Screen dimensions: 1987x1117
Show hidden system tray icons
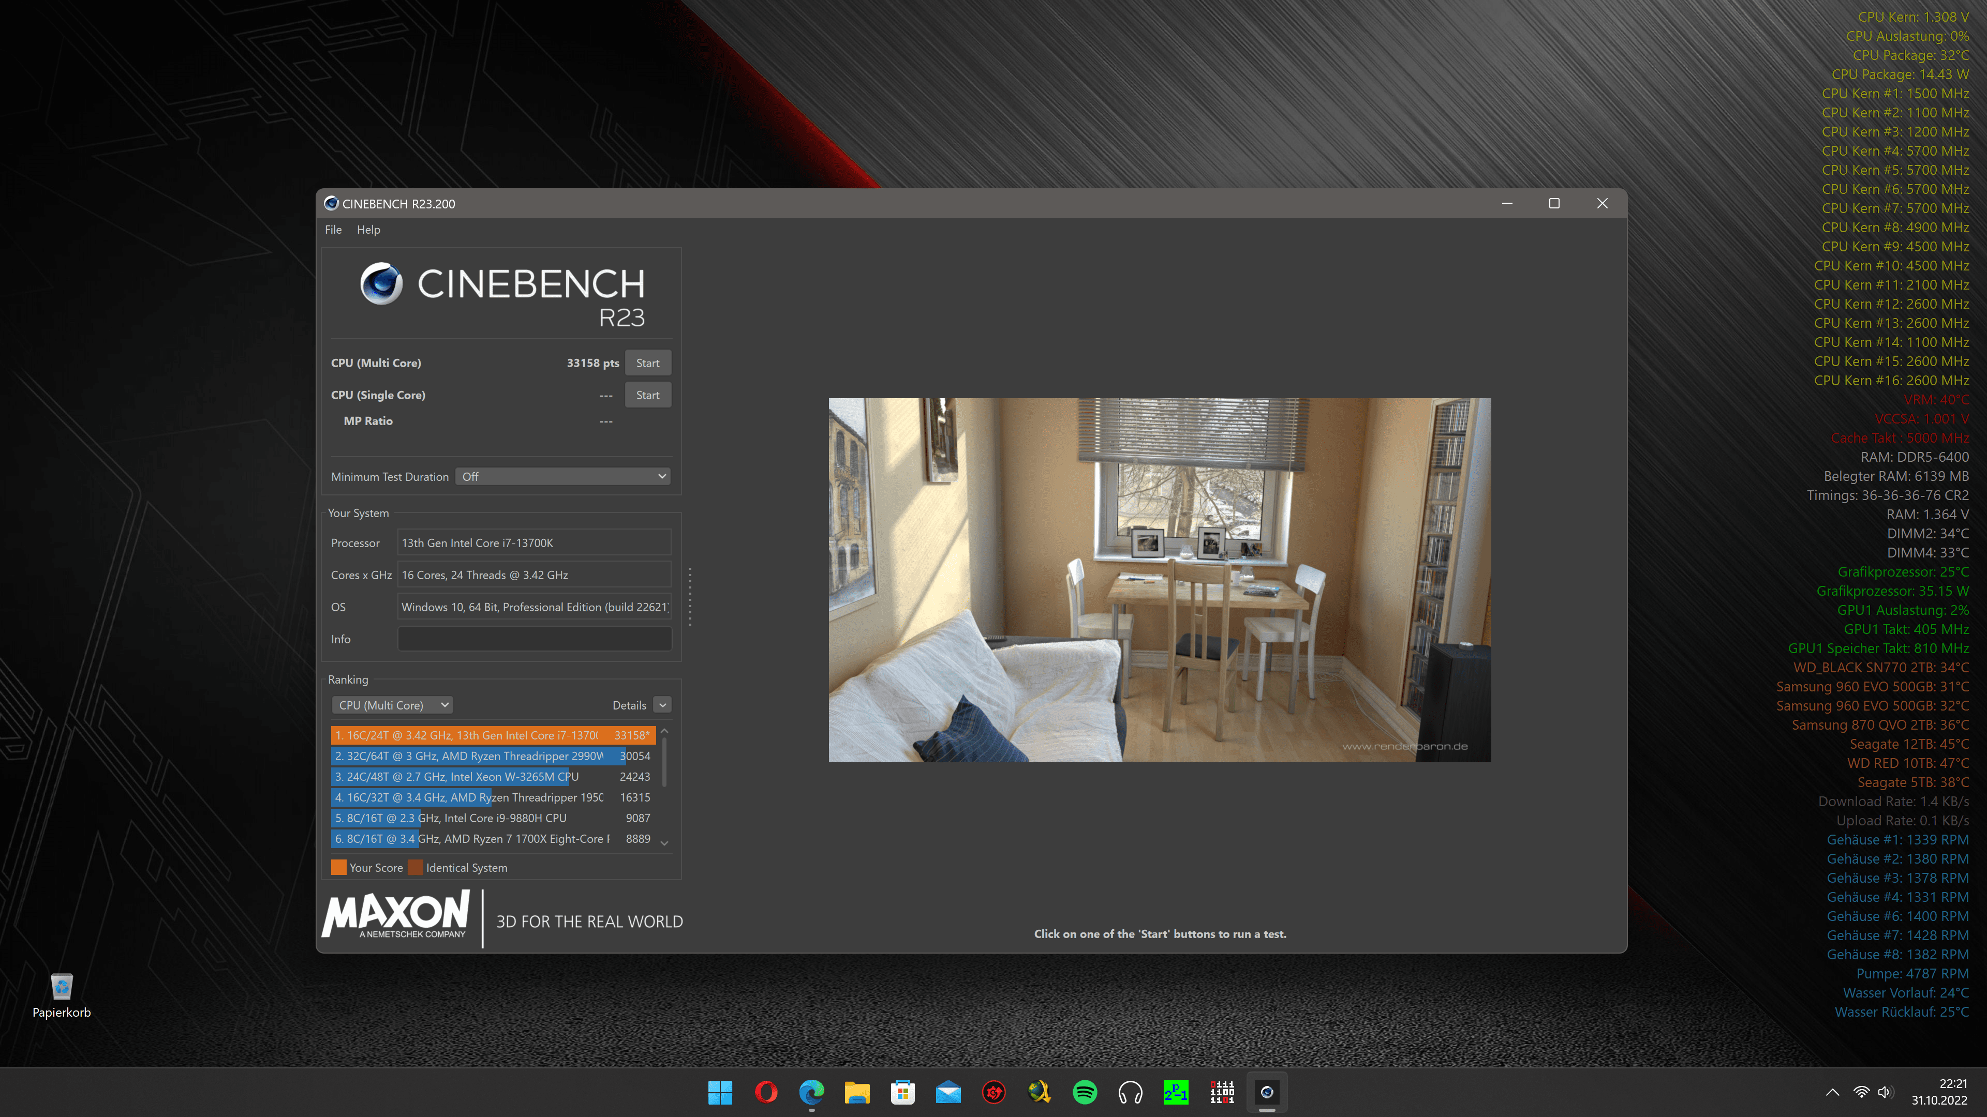pos(1833,1092)
